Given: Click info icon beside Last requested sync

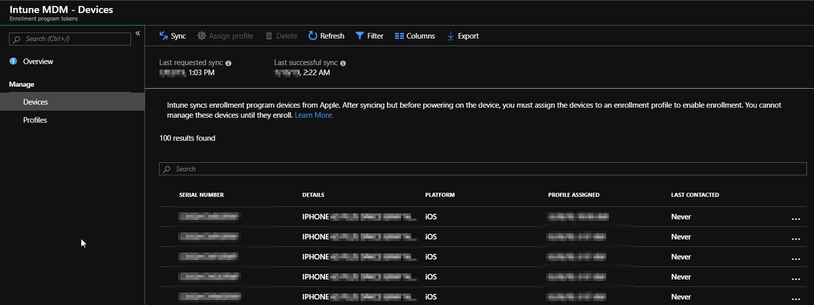Looking at the screenshot, I should (228, 63).
